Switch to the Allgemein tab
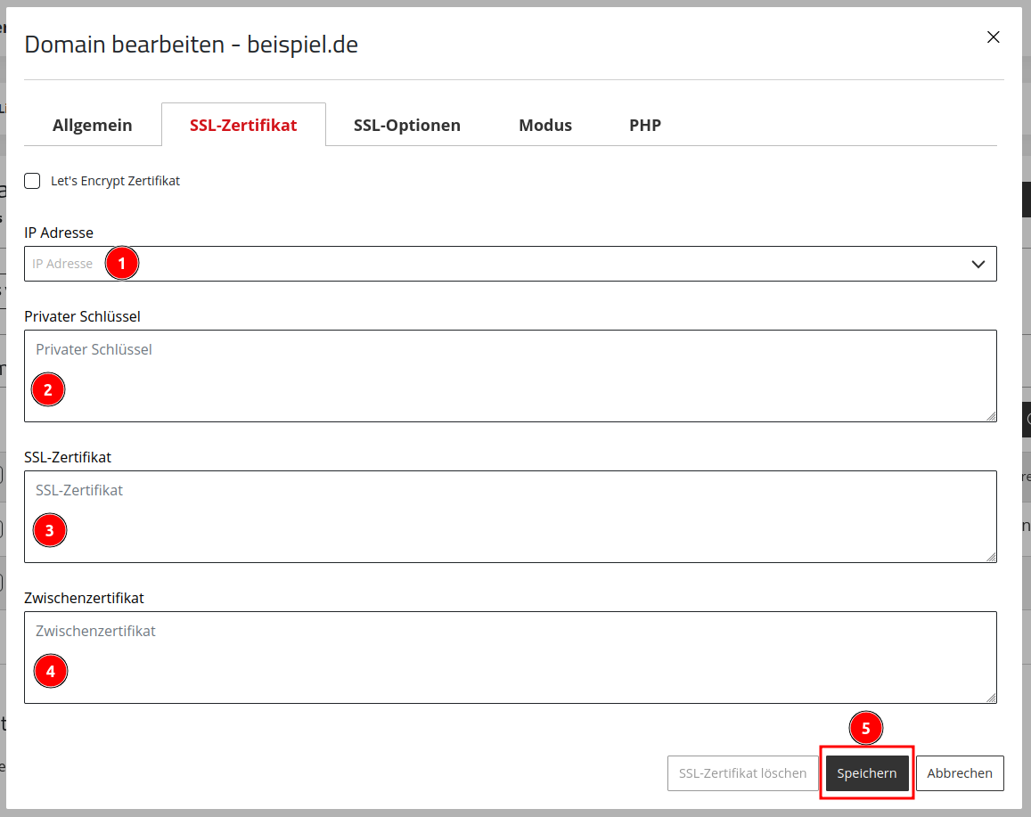Viewport: 1031px width, 817px height. (x=92, y=125)
